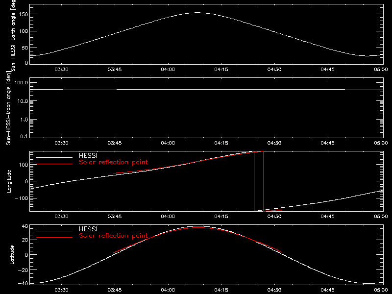Click the Longitude axis title
The width and height of the screenshot is (392, 294).
[9, 181]
